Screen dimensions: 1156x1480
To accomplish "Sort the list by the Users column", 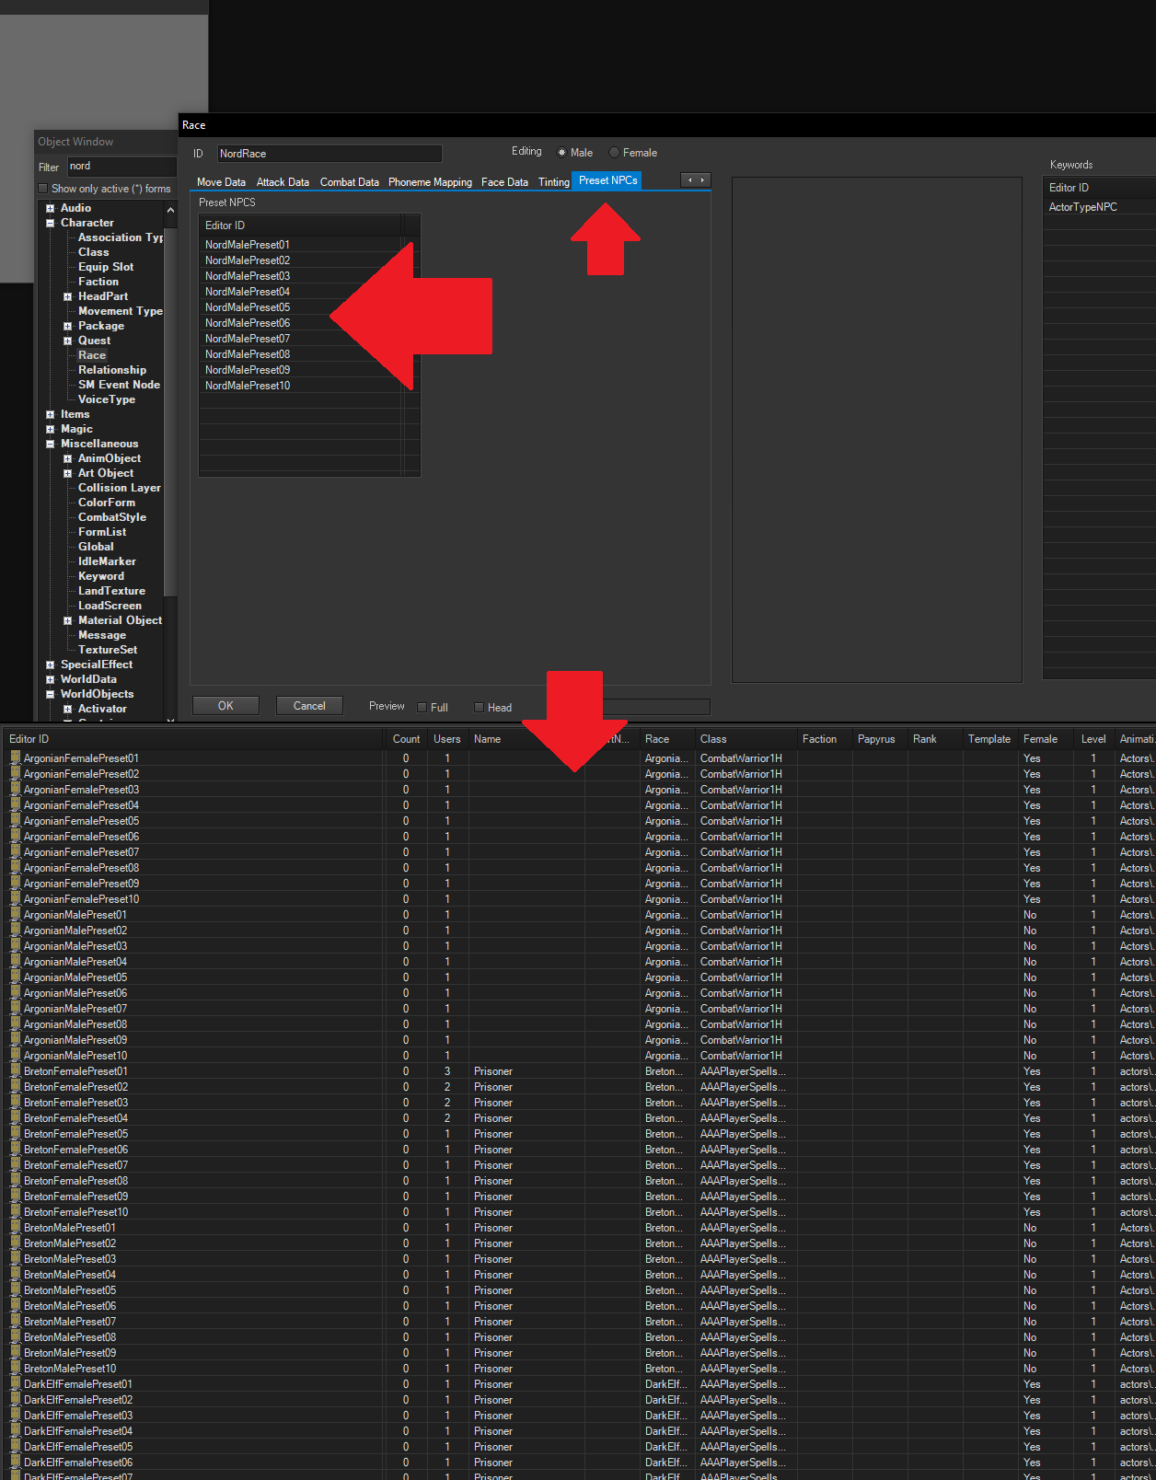I will [447, 739].
